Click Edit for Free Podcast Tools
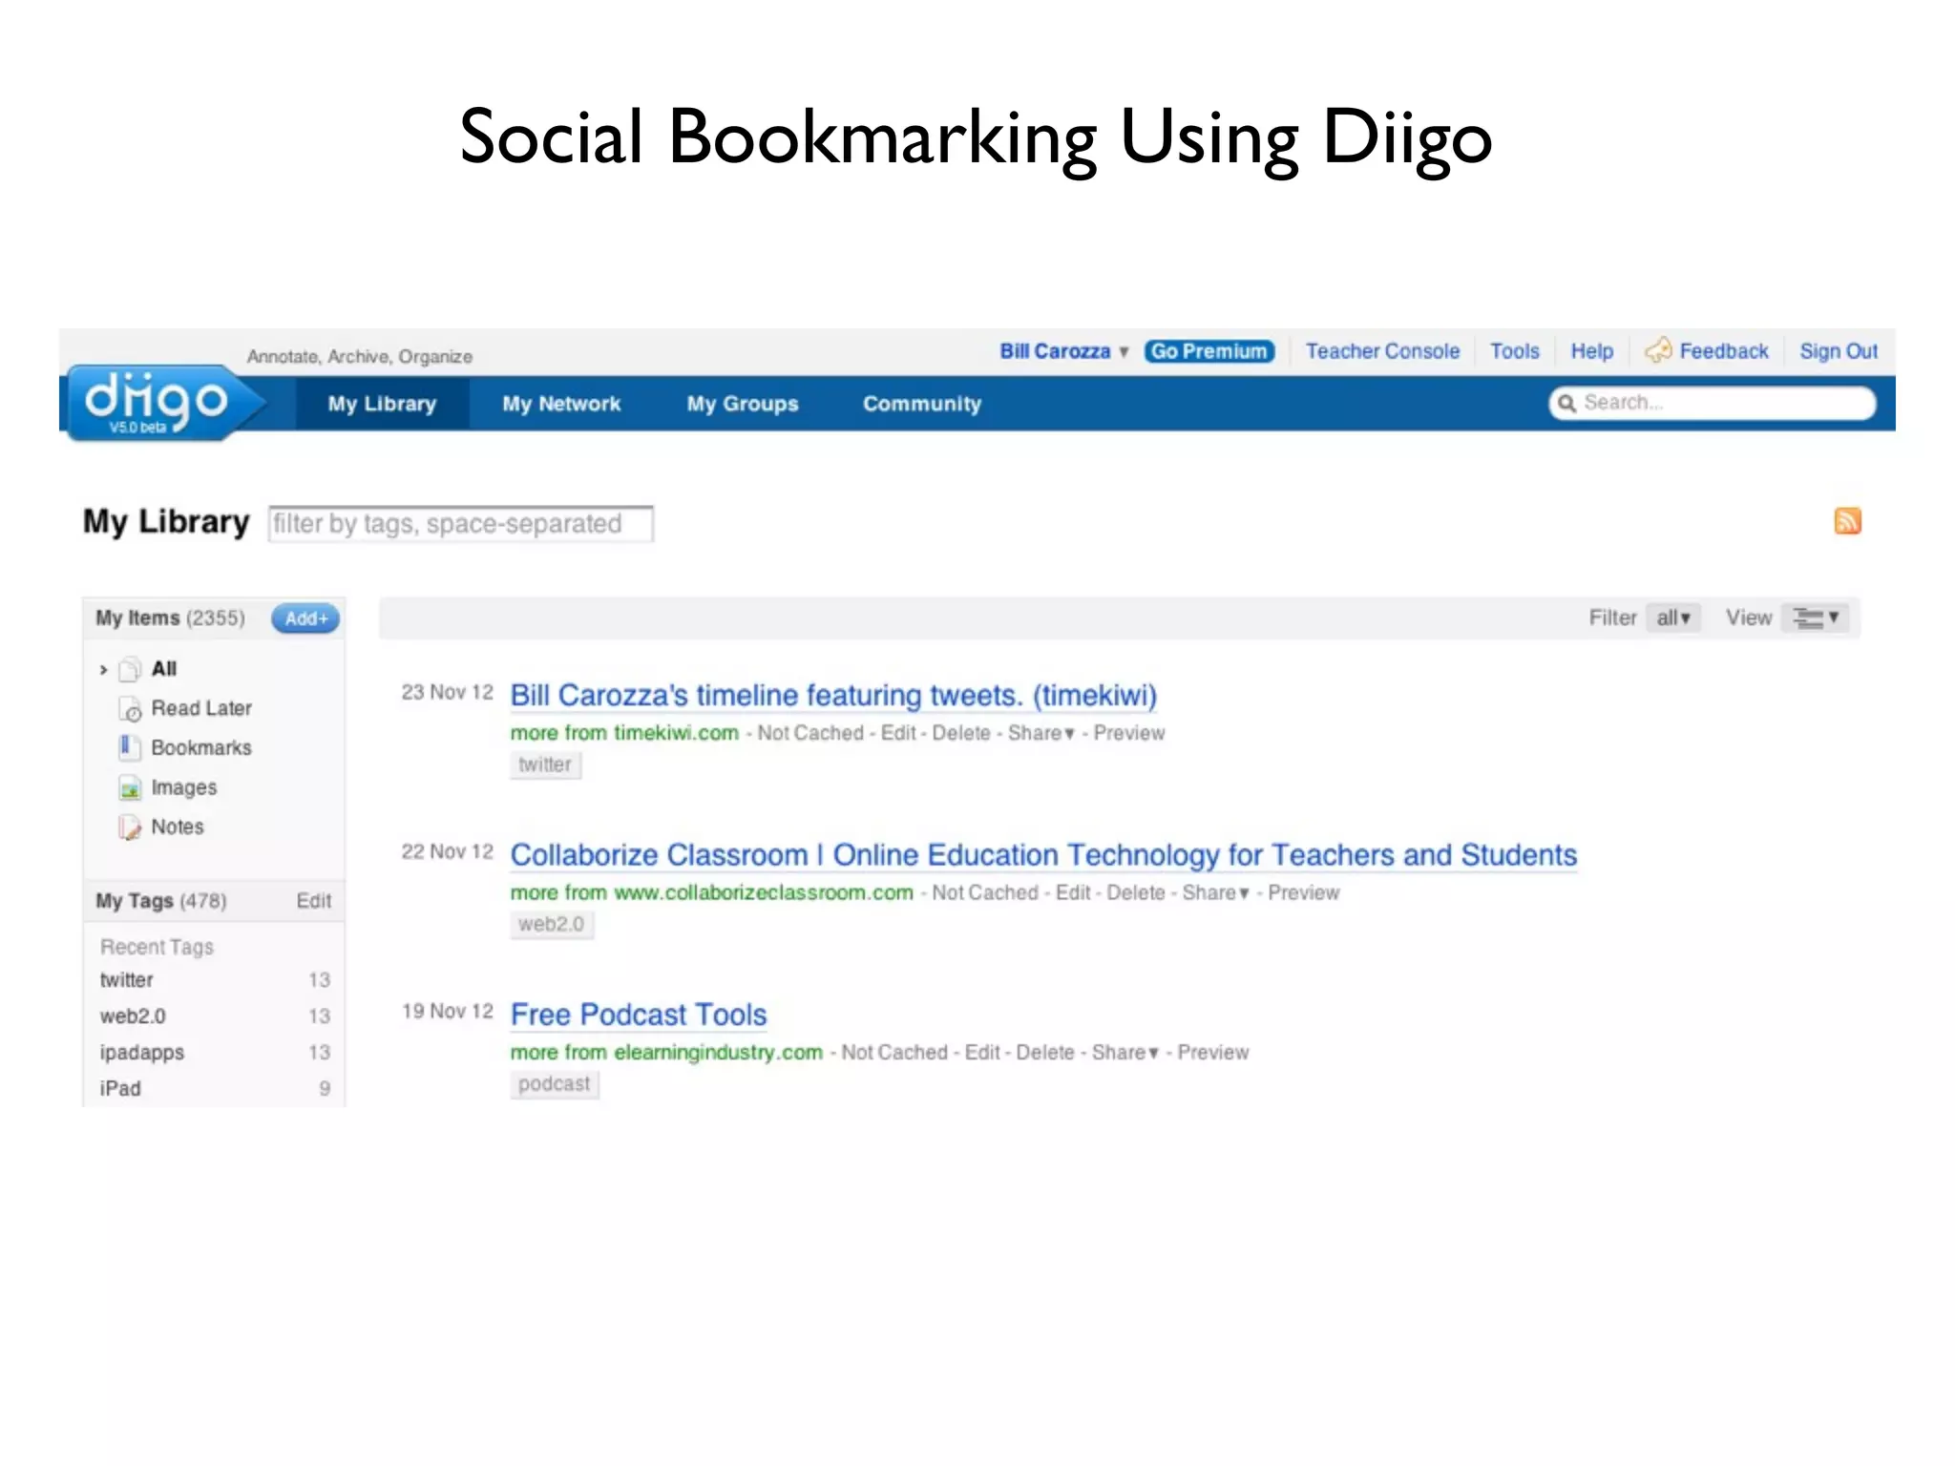Screen dimensions: 1955x1466 coord(982,1052)
